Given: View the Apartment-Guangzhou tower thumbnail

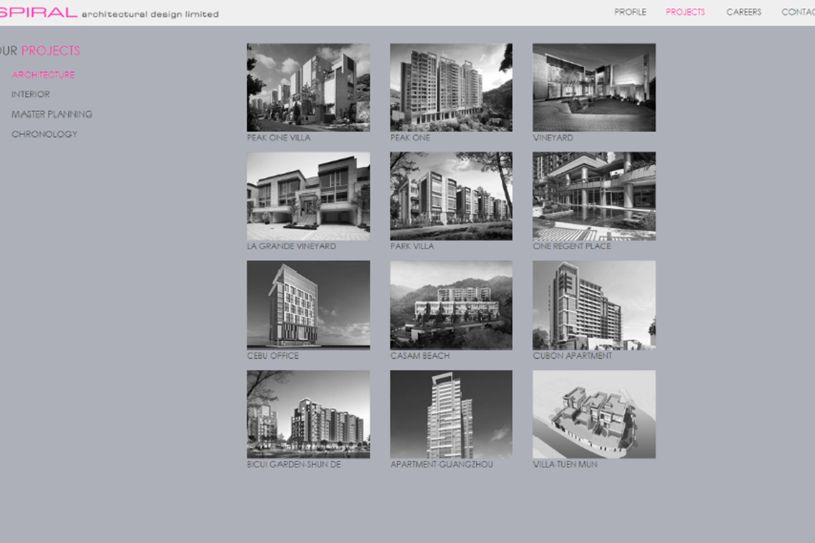Looking at the screenshot, I should 451,414.
